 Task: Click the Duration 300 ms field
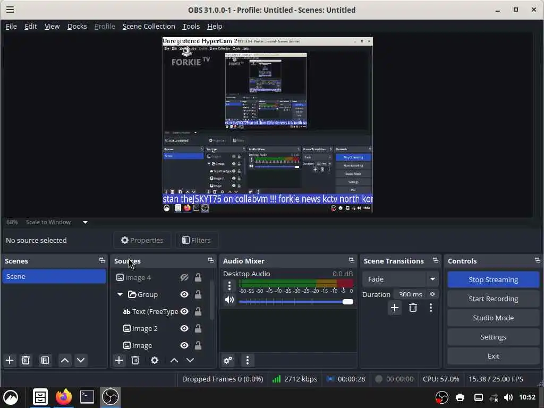pos(411,294)
